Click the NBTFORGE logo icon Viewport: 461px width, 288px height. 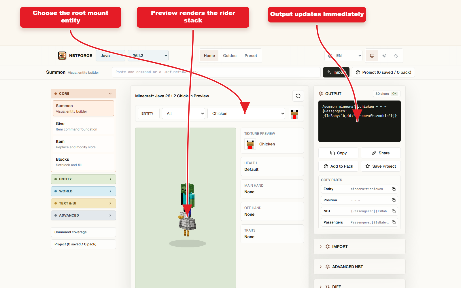point(62,56)
